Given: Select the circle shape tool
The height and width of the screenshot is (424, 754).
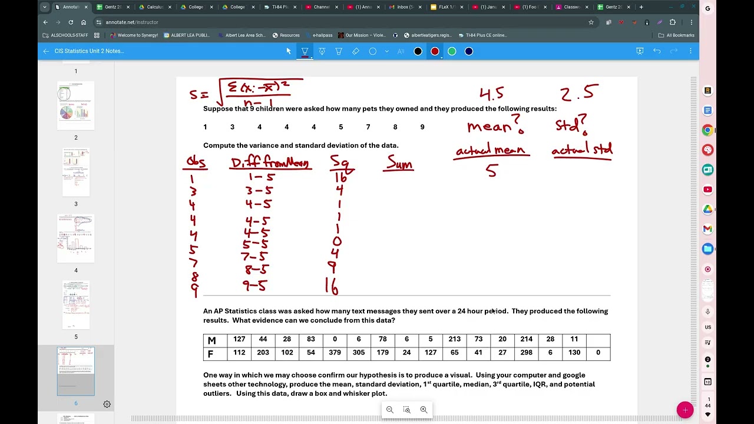Looking at the screenshot, I should [373, 51].
